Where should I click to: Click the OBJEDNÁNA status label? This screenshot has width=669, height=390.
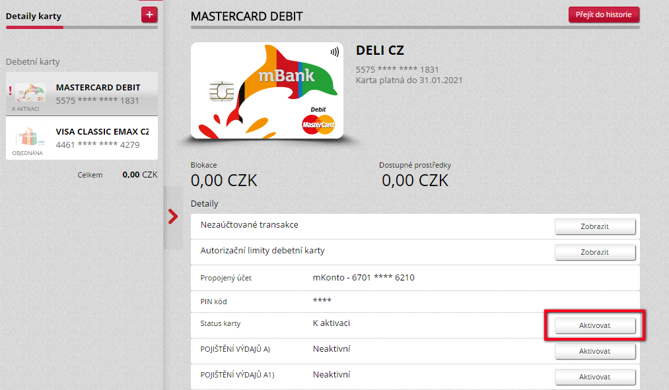[x=27, y=153]
